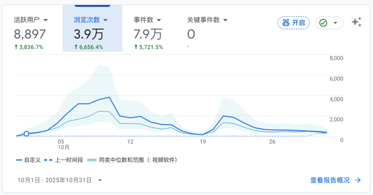
Task: Click the 05 x-axis date label
Action: point(61,142)
